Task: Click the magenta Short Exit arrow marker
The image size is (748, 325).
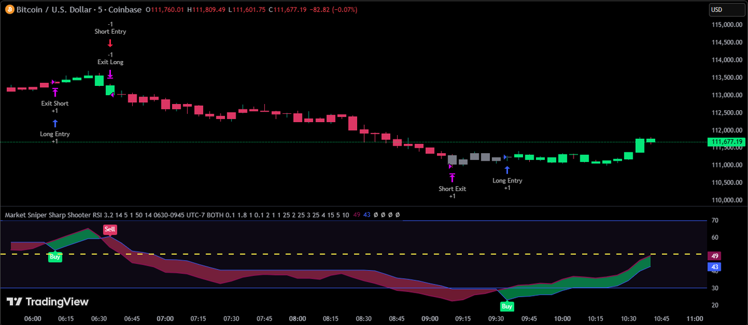Action: click(452, 178)
